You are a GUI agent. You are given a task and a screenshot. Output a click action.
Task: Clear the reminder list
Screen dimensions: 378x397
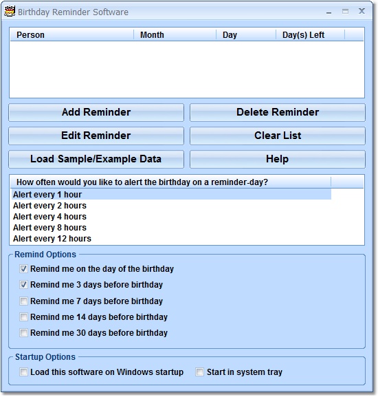click(x=278, y=136)
